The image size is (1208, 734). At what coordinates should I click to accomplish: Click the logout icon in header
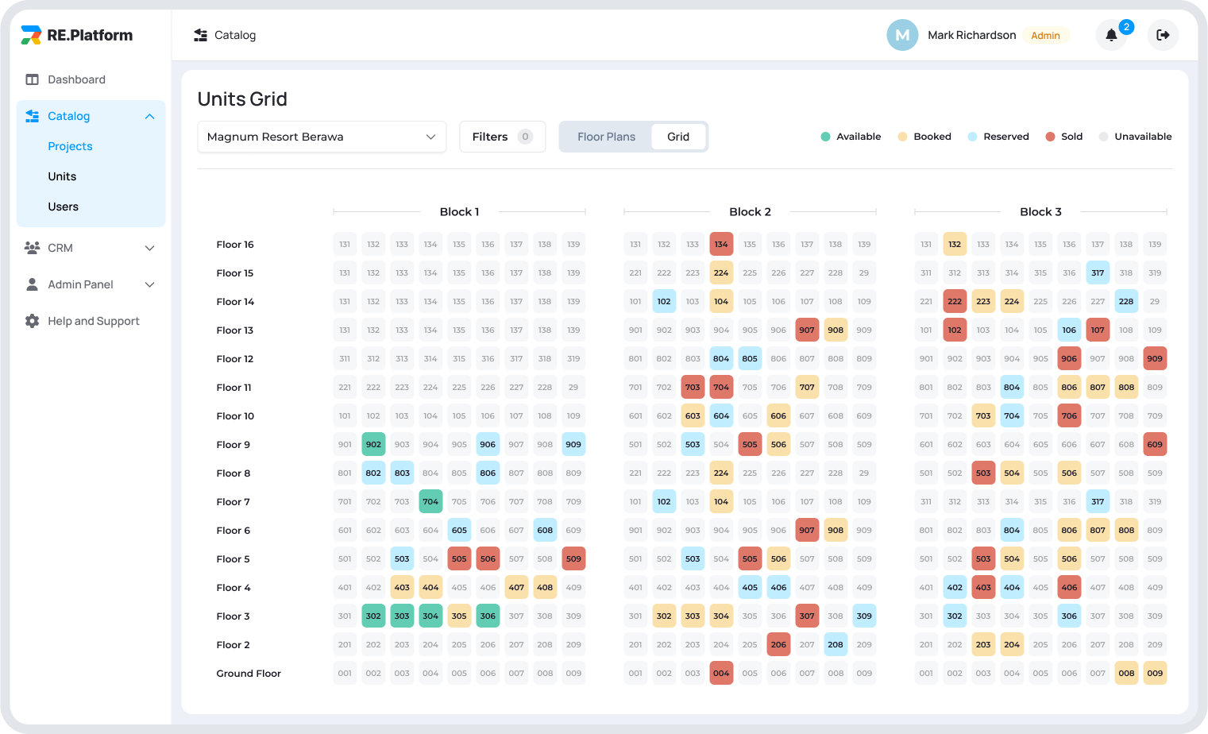tap(1163, 35)
